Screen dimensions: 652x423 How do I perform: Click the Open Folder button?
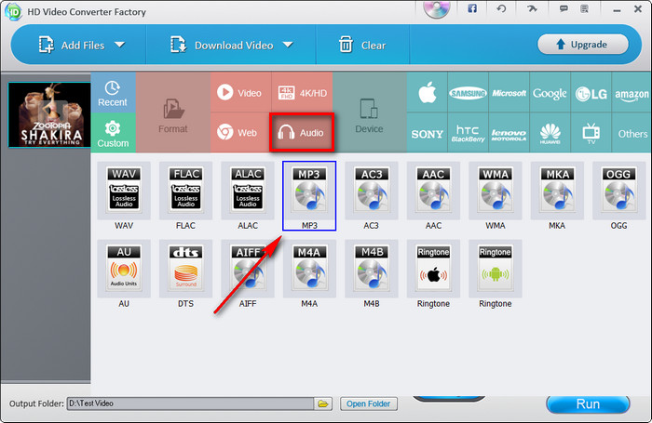coord(370,403)
